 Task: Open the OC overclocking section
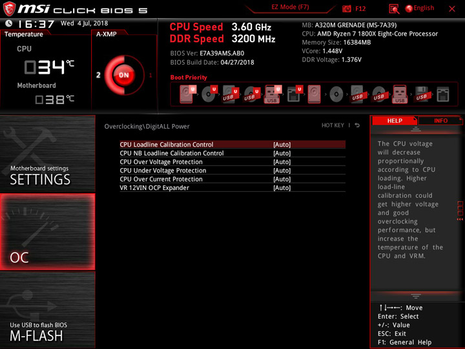tap(47, 232)
